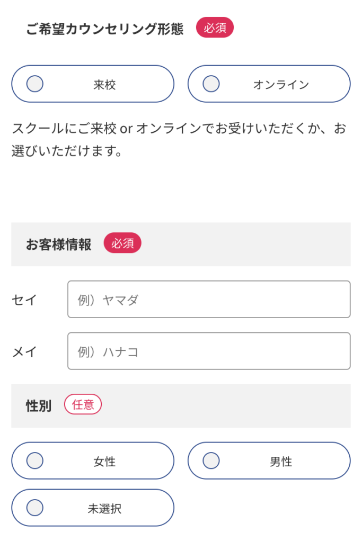Image resolution: width=362 pixels, height=542 pixels.
Task: Choose the 未選択 option
Action: (x=34, y=508)
